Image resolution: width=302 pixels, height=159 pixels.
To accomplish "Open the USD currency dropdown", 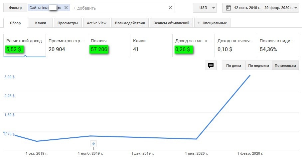I will pyautogui.click(x=205, y=8).
